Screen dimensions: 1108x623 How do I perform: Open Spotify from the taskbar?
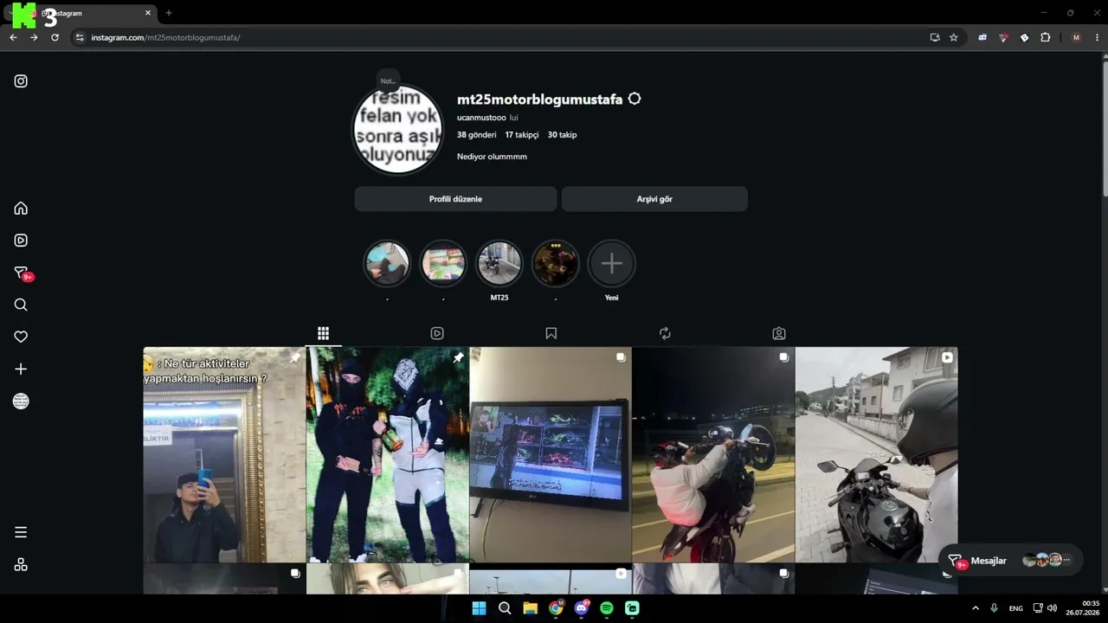pos(607,608)
